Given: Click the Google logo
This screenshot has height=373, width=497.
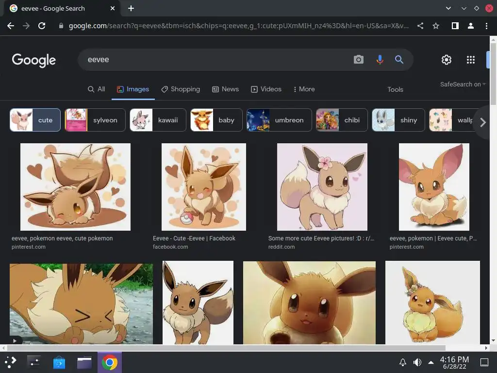Looking at the screenshot, I should [34, 60].
